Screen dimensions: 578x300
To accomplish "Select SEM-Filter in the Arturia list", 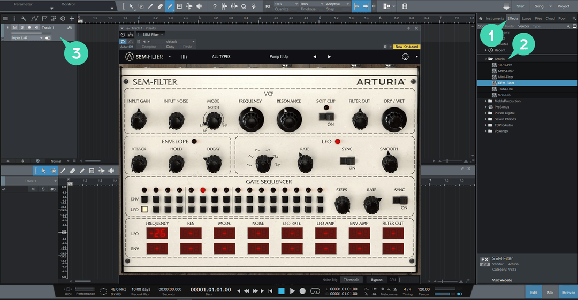I will pyautogui.click(x=527, y=83).
